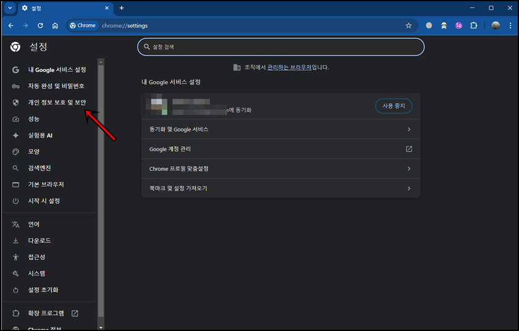The width and height of the screenshot is (519, 331).
Task: Click the sidebar vertical scrollbar
Action: 101,190
